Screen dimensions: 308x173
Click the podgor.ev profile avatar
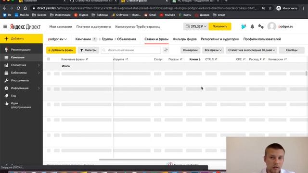[x=271, y=26]
